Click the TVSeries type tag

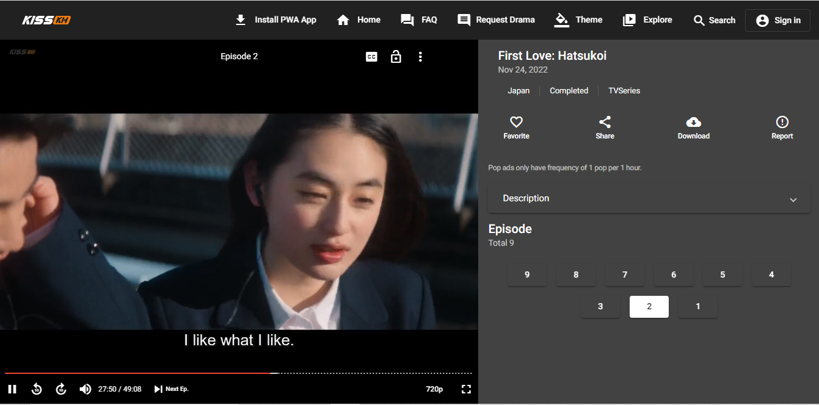(x=624, y=90)
